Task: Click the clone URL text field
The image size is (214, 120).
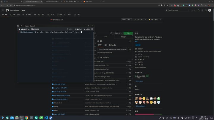Action: [113, 49]
